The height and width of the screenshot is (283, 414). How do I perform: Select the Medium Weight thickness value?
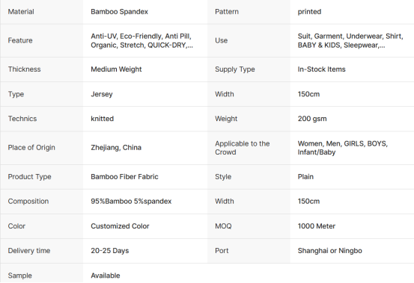coord(116,69)
